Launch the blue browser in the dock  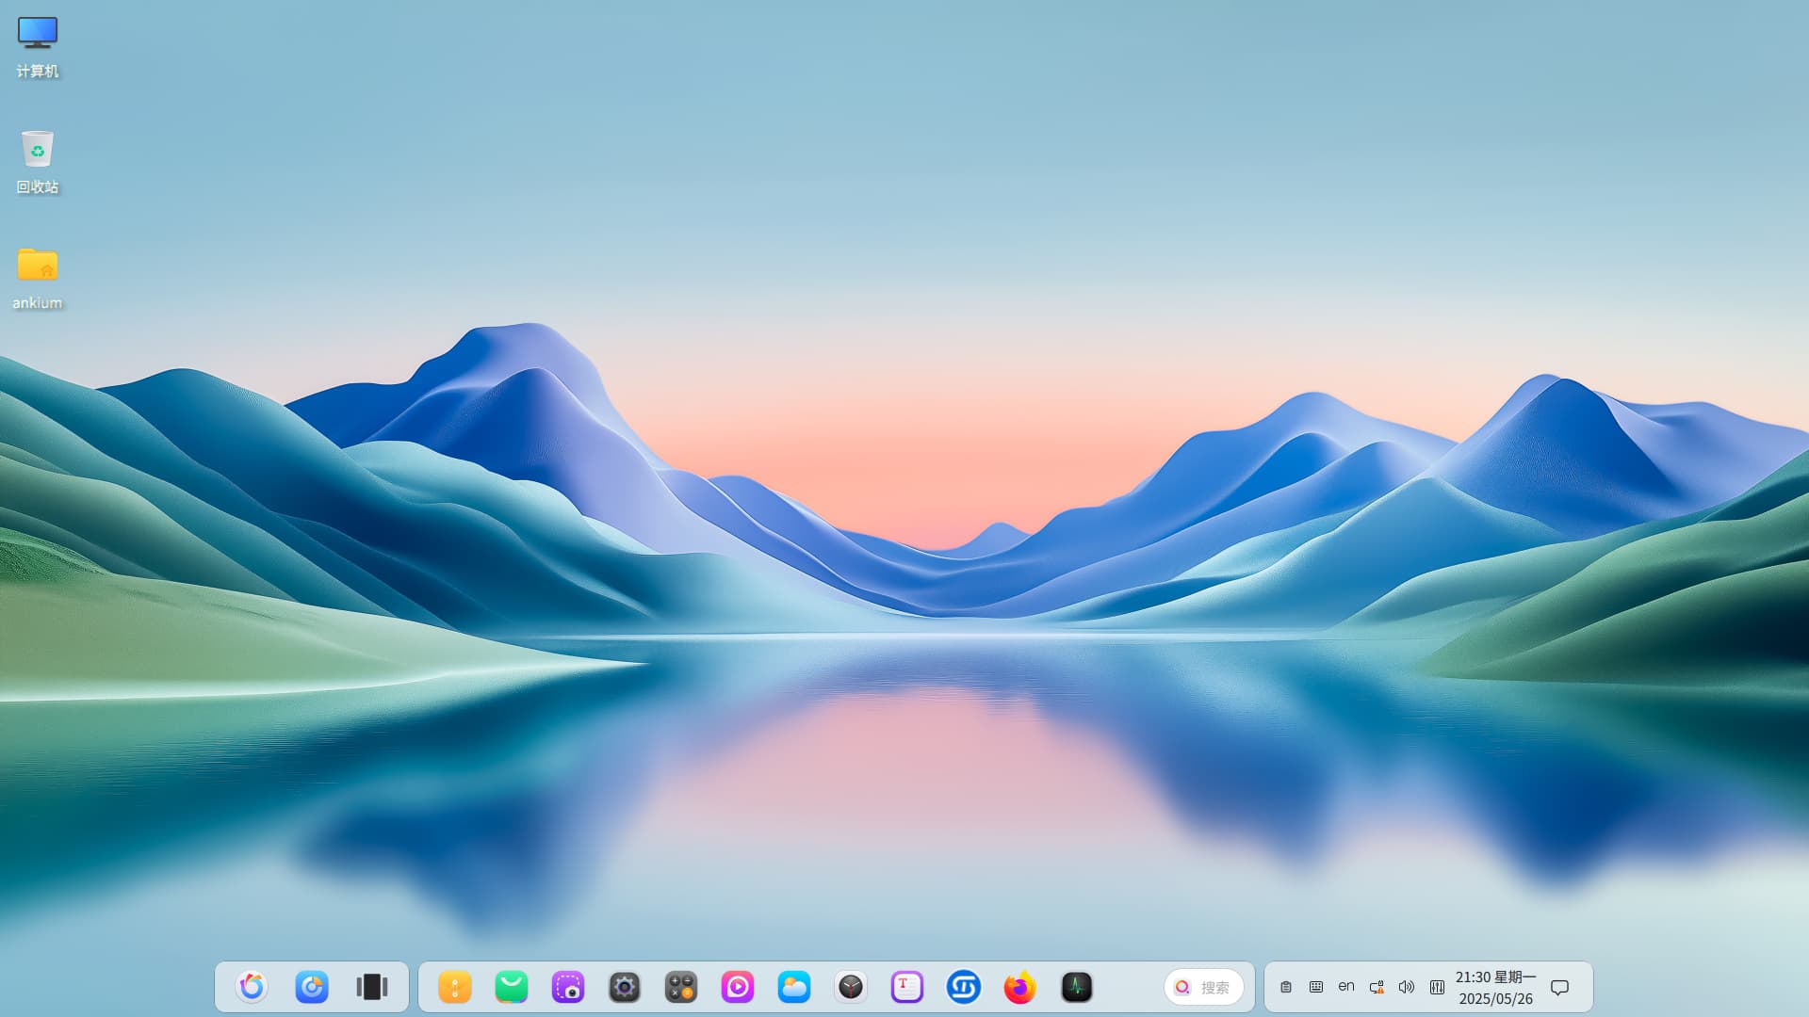tap(312, 987)
